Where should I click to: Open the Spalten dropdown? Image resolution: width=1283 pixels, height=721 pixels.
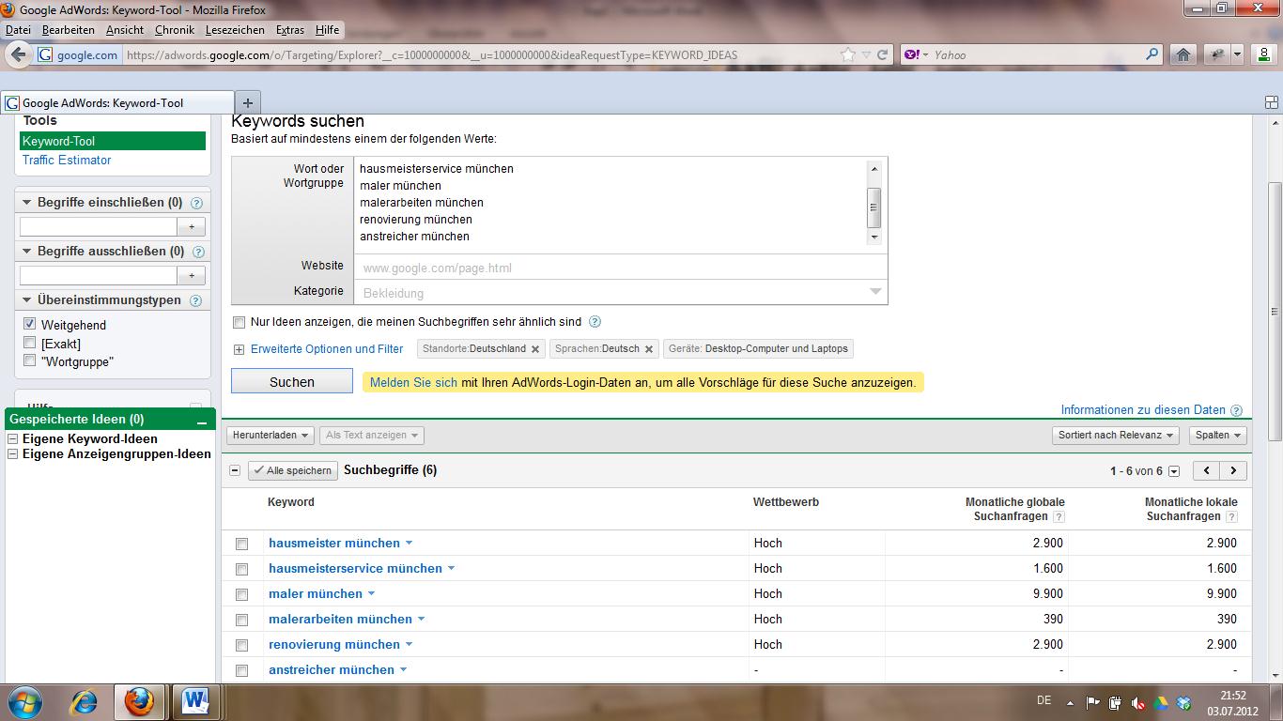[1218, 436]
